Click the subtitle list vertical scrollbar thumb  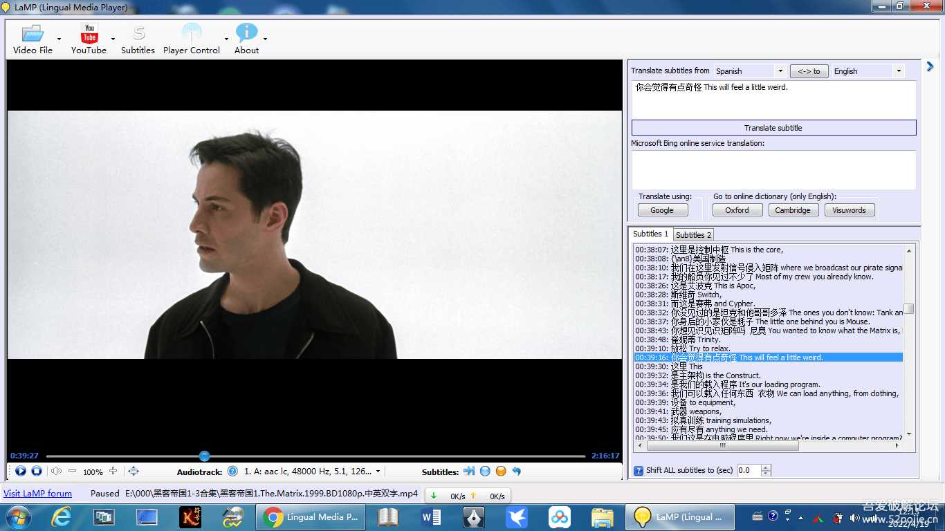[x=909, y=309]
